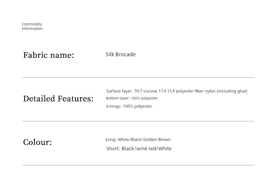Click the "Linings: 100% polyester" line
This screenshot has width=278, height=182.
coord(129,106)
